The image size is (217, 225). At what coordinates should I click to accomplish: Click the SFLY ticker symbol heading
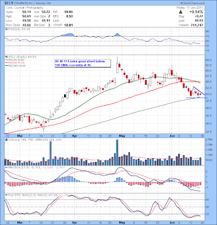tap(8, 3)
